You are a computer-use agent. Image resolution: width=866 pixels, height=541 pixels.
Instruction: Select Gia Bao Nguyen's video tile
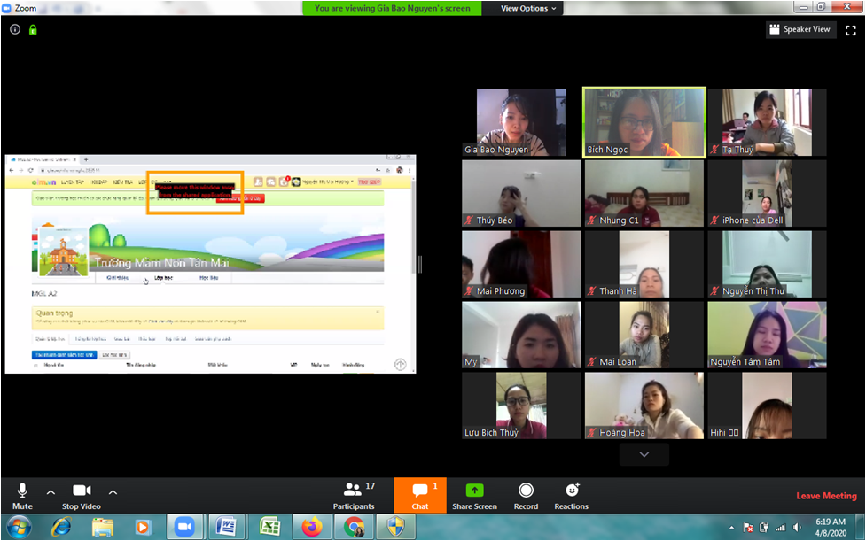click(x=520, y=122)
